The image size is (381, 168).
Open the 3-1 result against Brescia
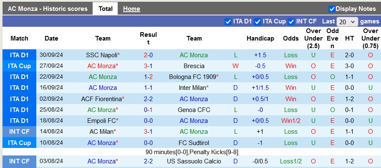pos(148,66)
